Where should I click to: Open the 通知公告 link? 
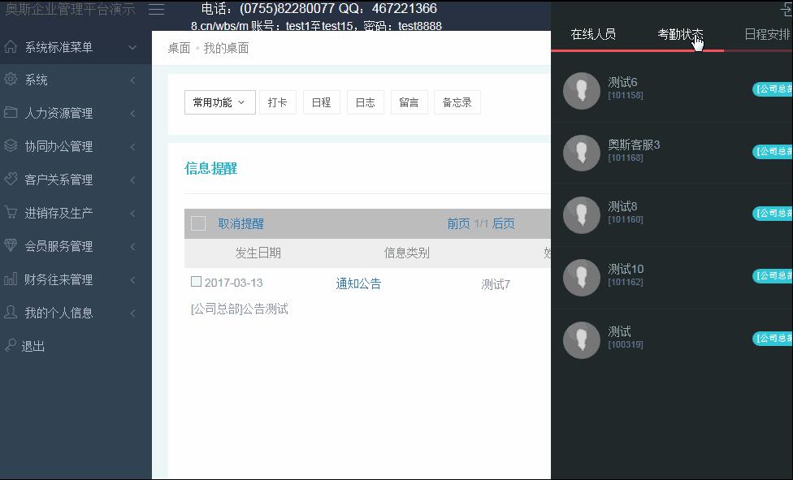pos(358,283)
